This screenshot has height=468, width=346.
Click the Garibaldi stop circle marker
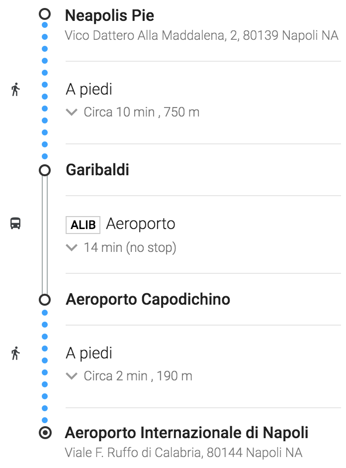pyautogui.click(x=45, y=170)
